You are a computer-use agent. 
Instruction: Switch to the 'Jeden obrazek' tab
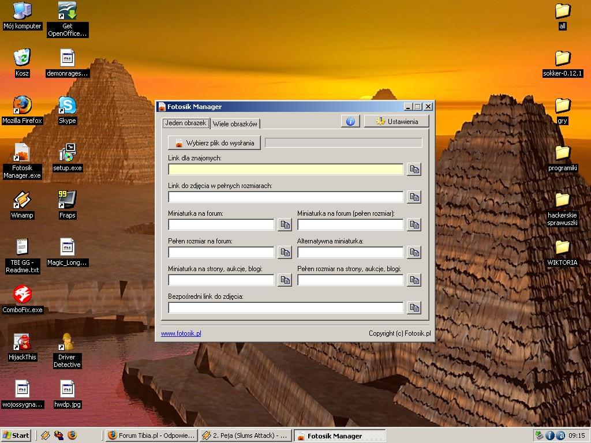tap(186, 123)
